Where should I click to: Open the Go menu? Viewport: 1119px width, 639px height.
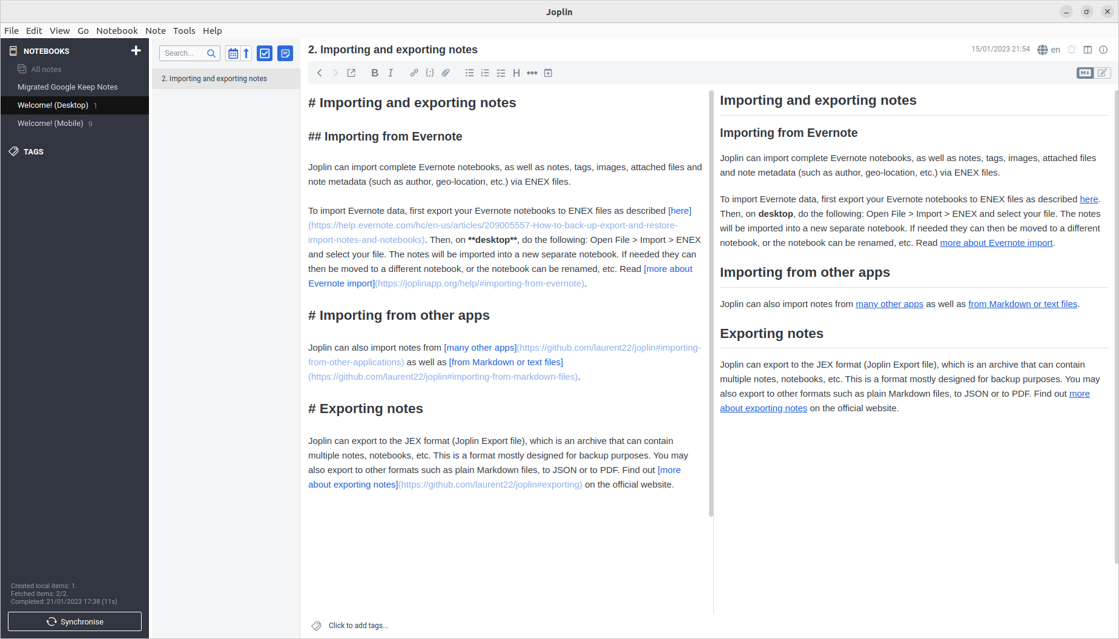click(83, 31)
